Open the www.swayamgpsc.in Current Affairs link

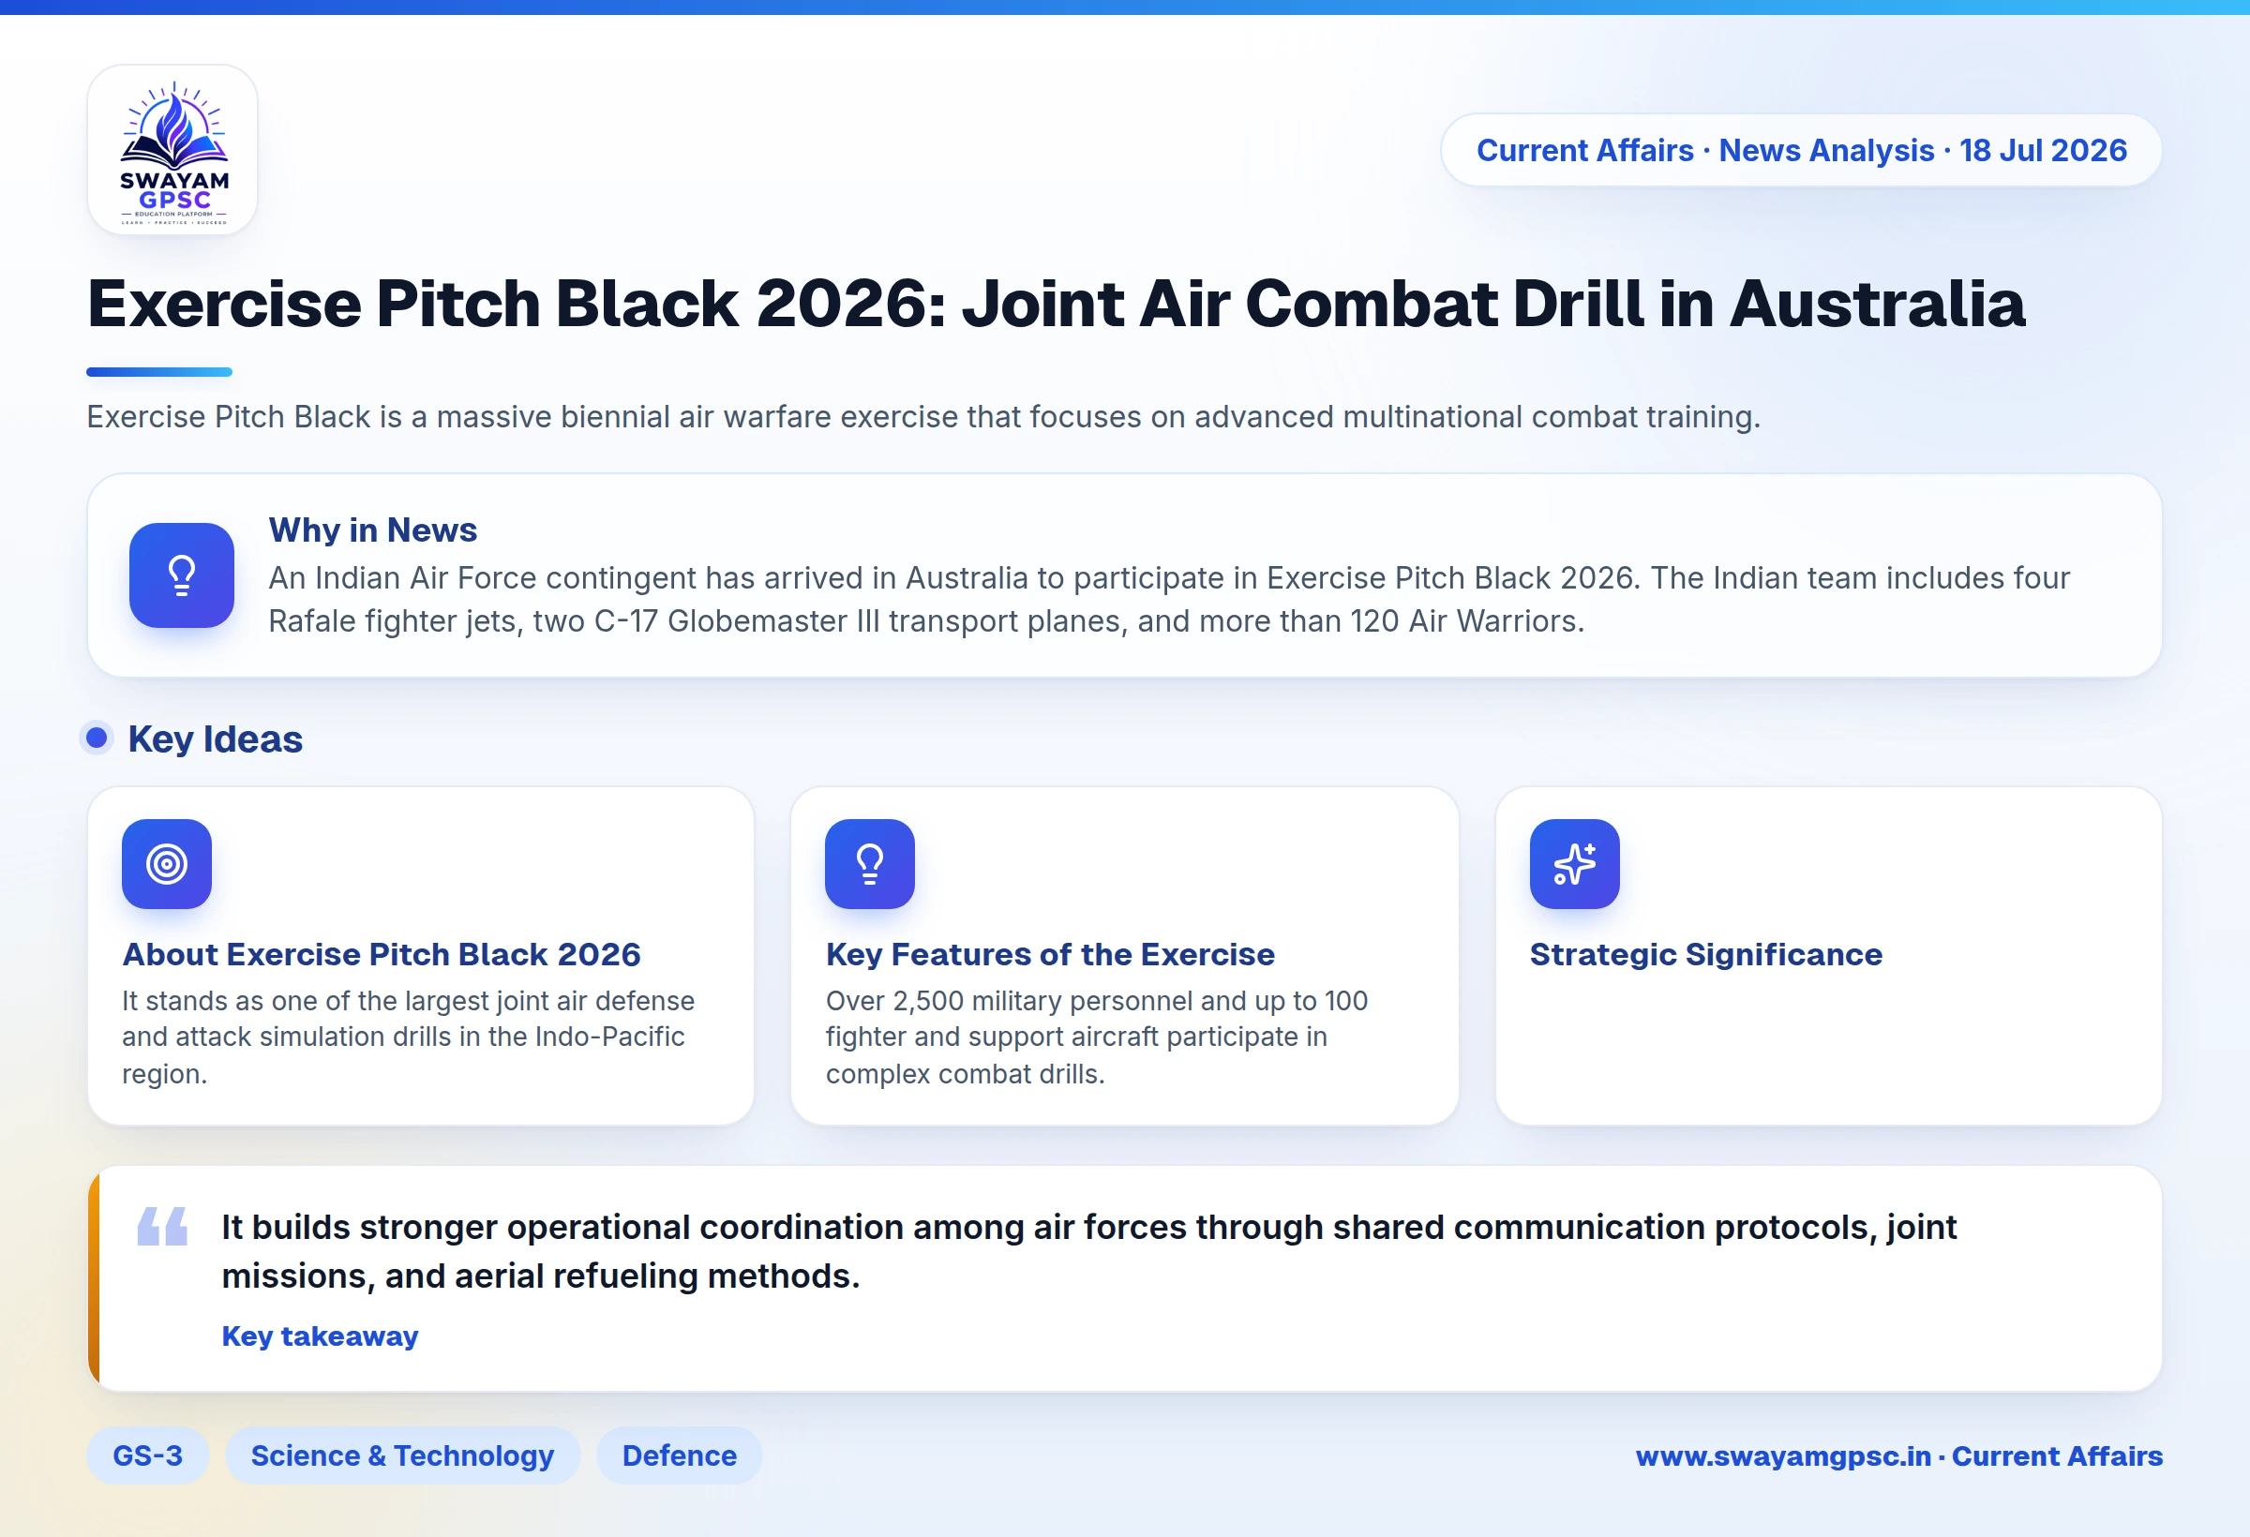(x=1898, y=1455)
